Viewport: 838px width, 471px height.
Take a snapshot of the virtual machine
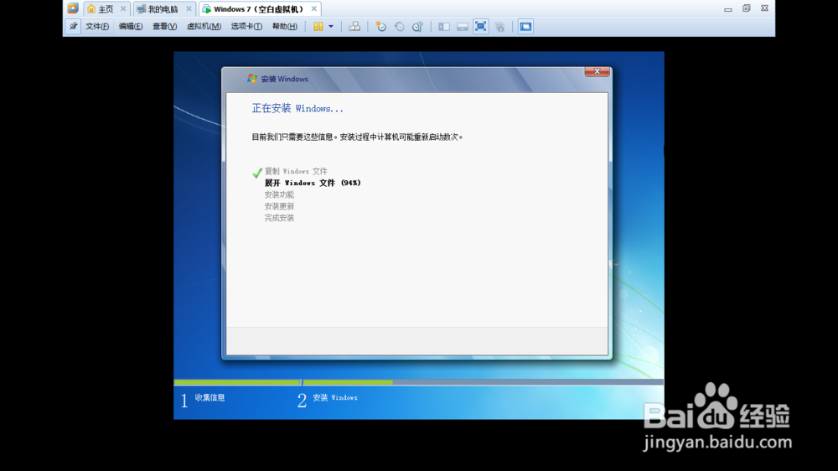coord(380,26)
